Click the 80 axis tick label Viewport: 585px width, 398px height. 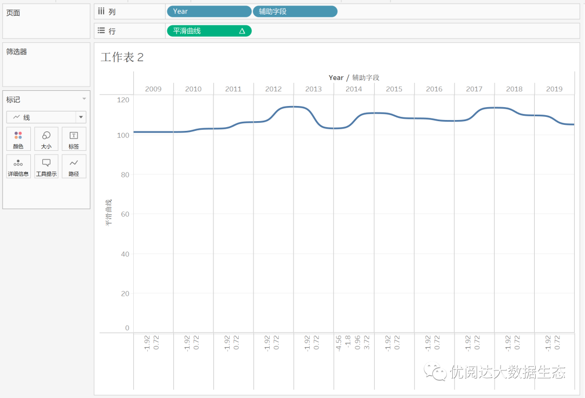125,175
